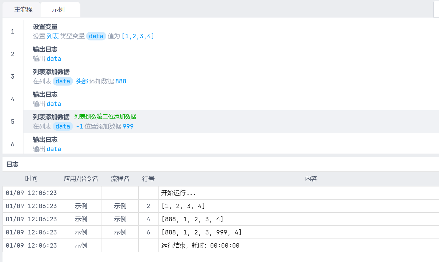
Task: Switch to the 主流程 tab
Action: point(23,9)
